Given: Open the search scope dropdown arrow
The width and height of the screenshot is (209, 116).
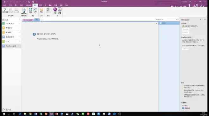Looking at the screenshot, I should (178, 19).
